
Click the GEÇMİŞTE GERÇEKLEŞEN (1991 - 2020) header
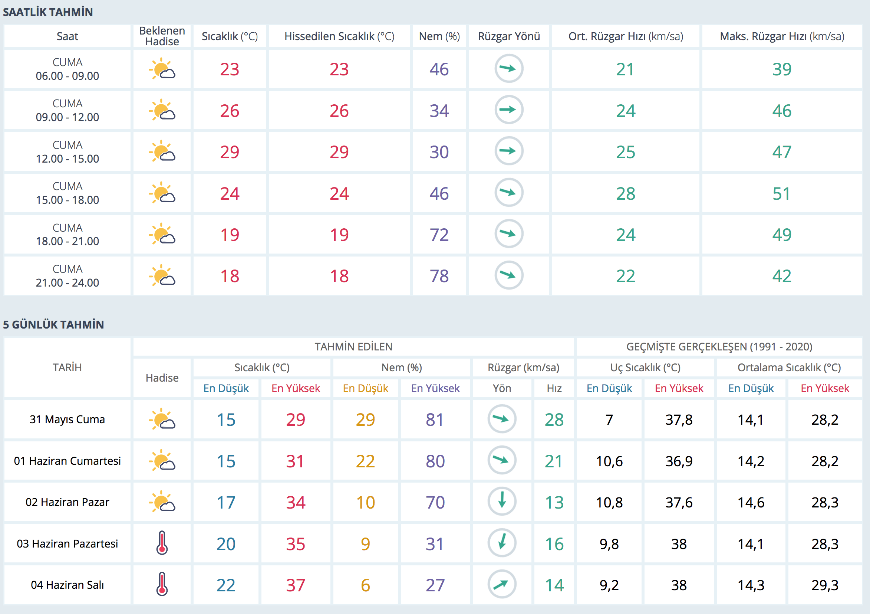pos(719,347)
